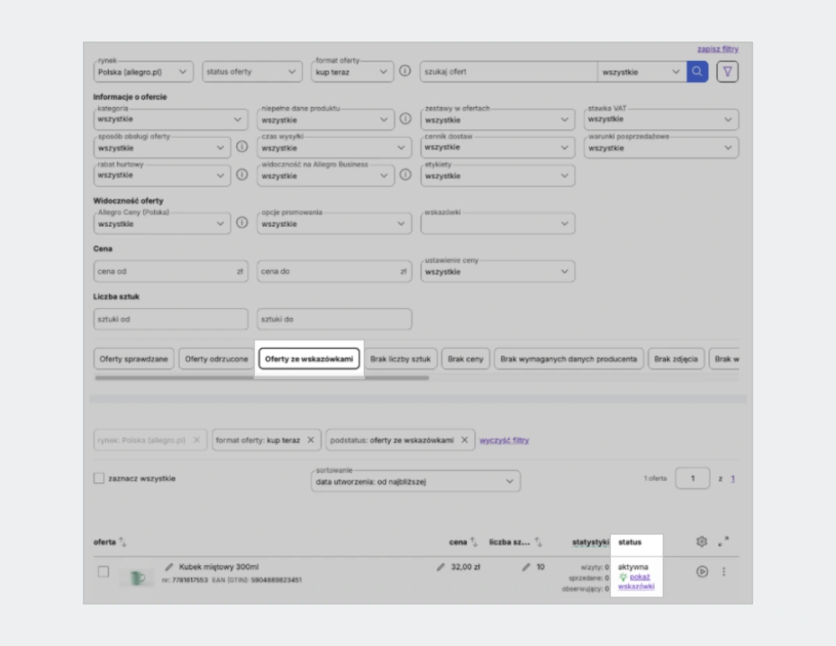Viewport: 836px width, 646px height.
Task: Expand the stawka VAT dropdown
Action: [x=661, y=120]
